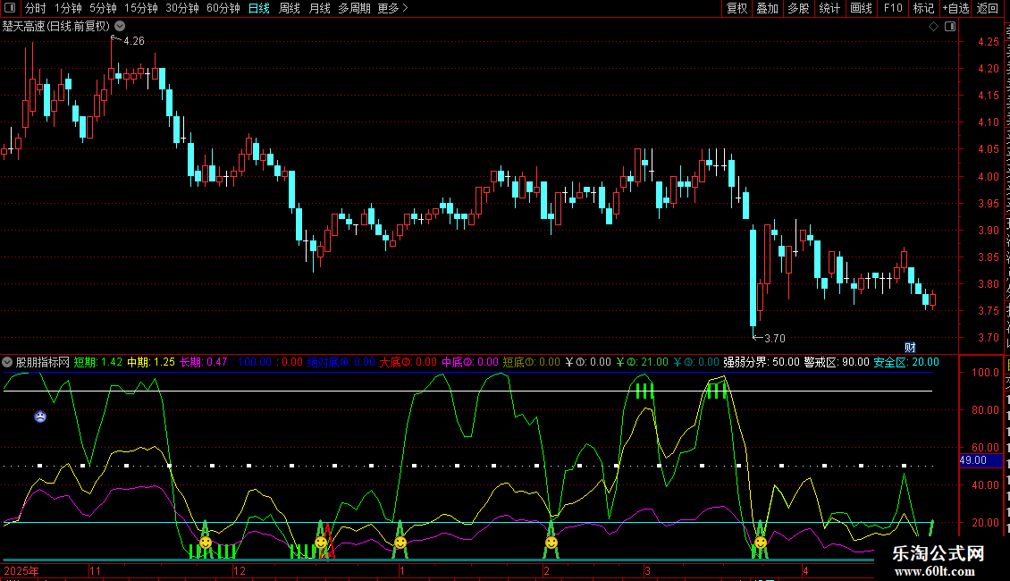
Task: Select the 30分钟 period tab
Action: click(x=181, y=8)
